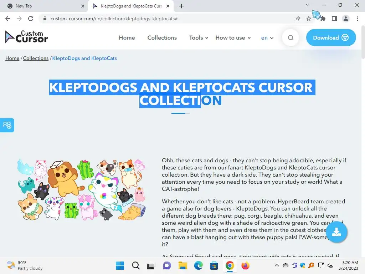Viewport: 365px width, 274px height.
Task: Click the address bar URL
Action: point(114,19)
